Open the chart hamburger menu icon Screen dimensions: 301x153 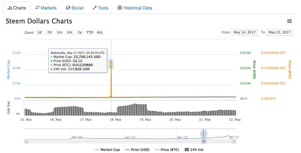coord(290,21)
